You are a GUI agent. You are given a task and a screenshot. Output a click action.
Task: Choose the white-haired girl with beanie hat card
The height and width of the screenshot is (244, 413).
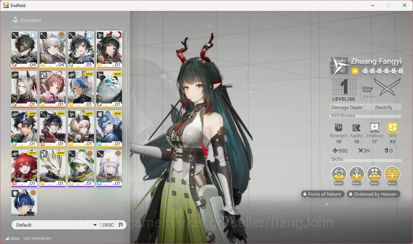109,168
